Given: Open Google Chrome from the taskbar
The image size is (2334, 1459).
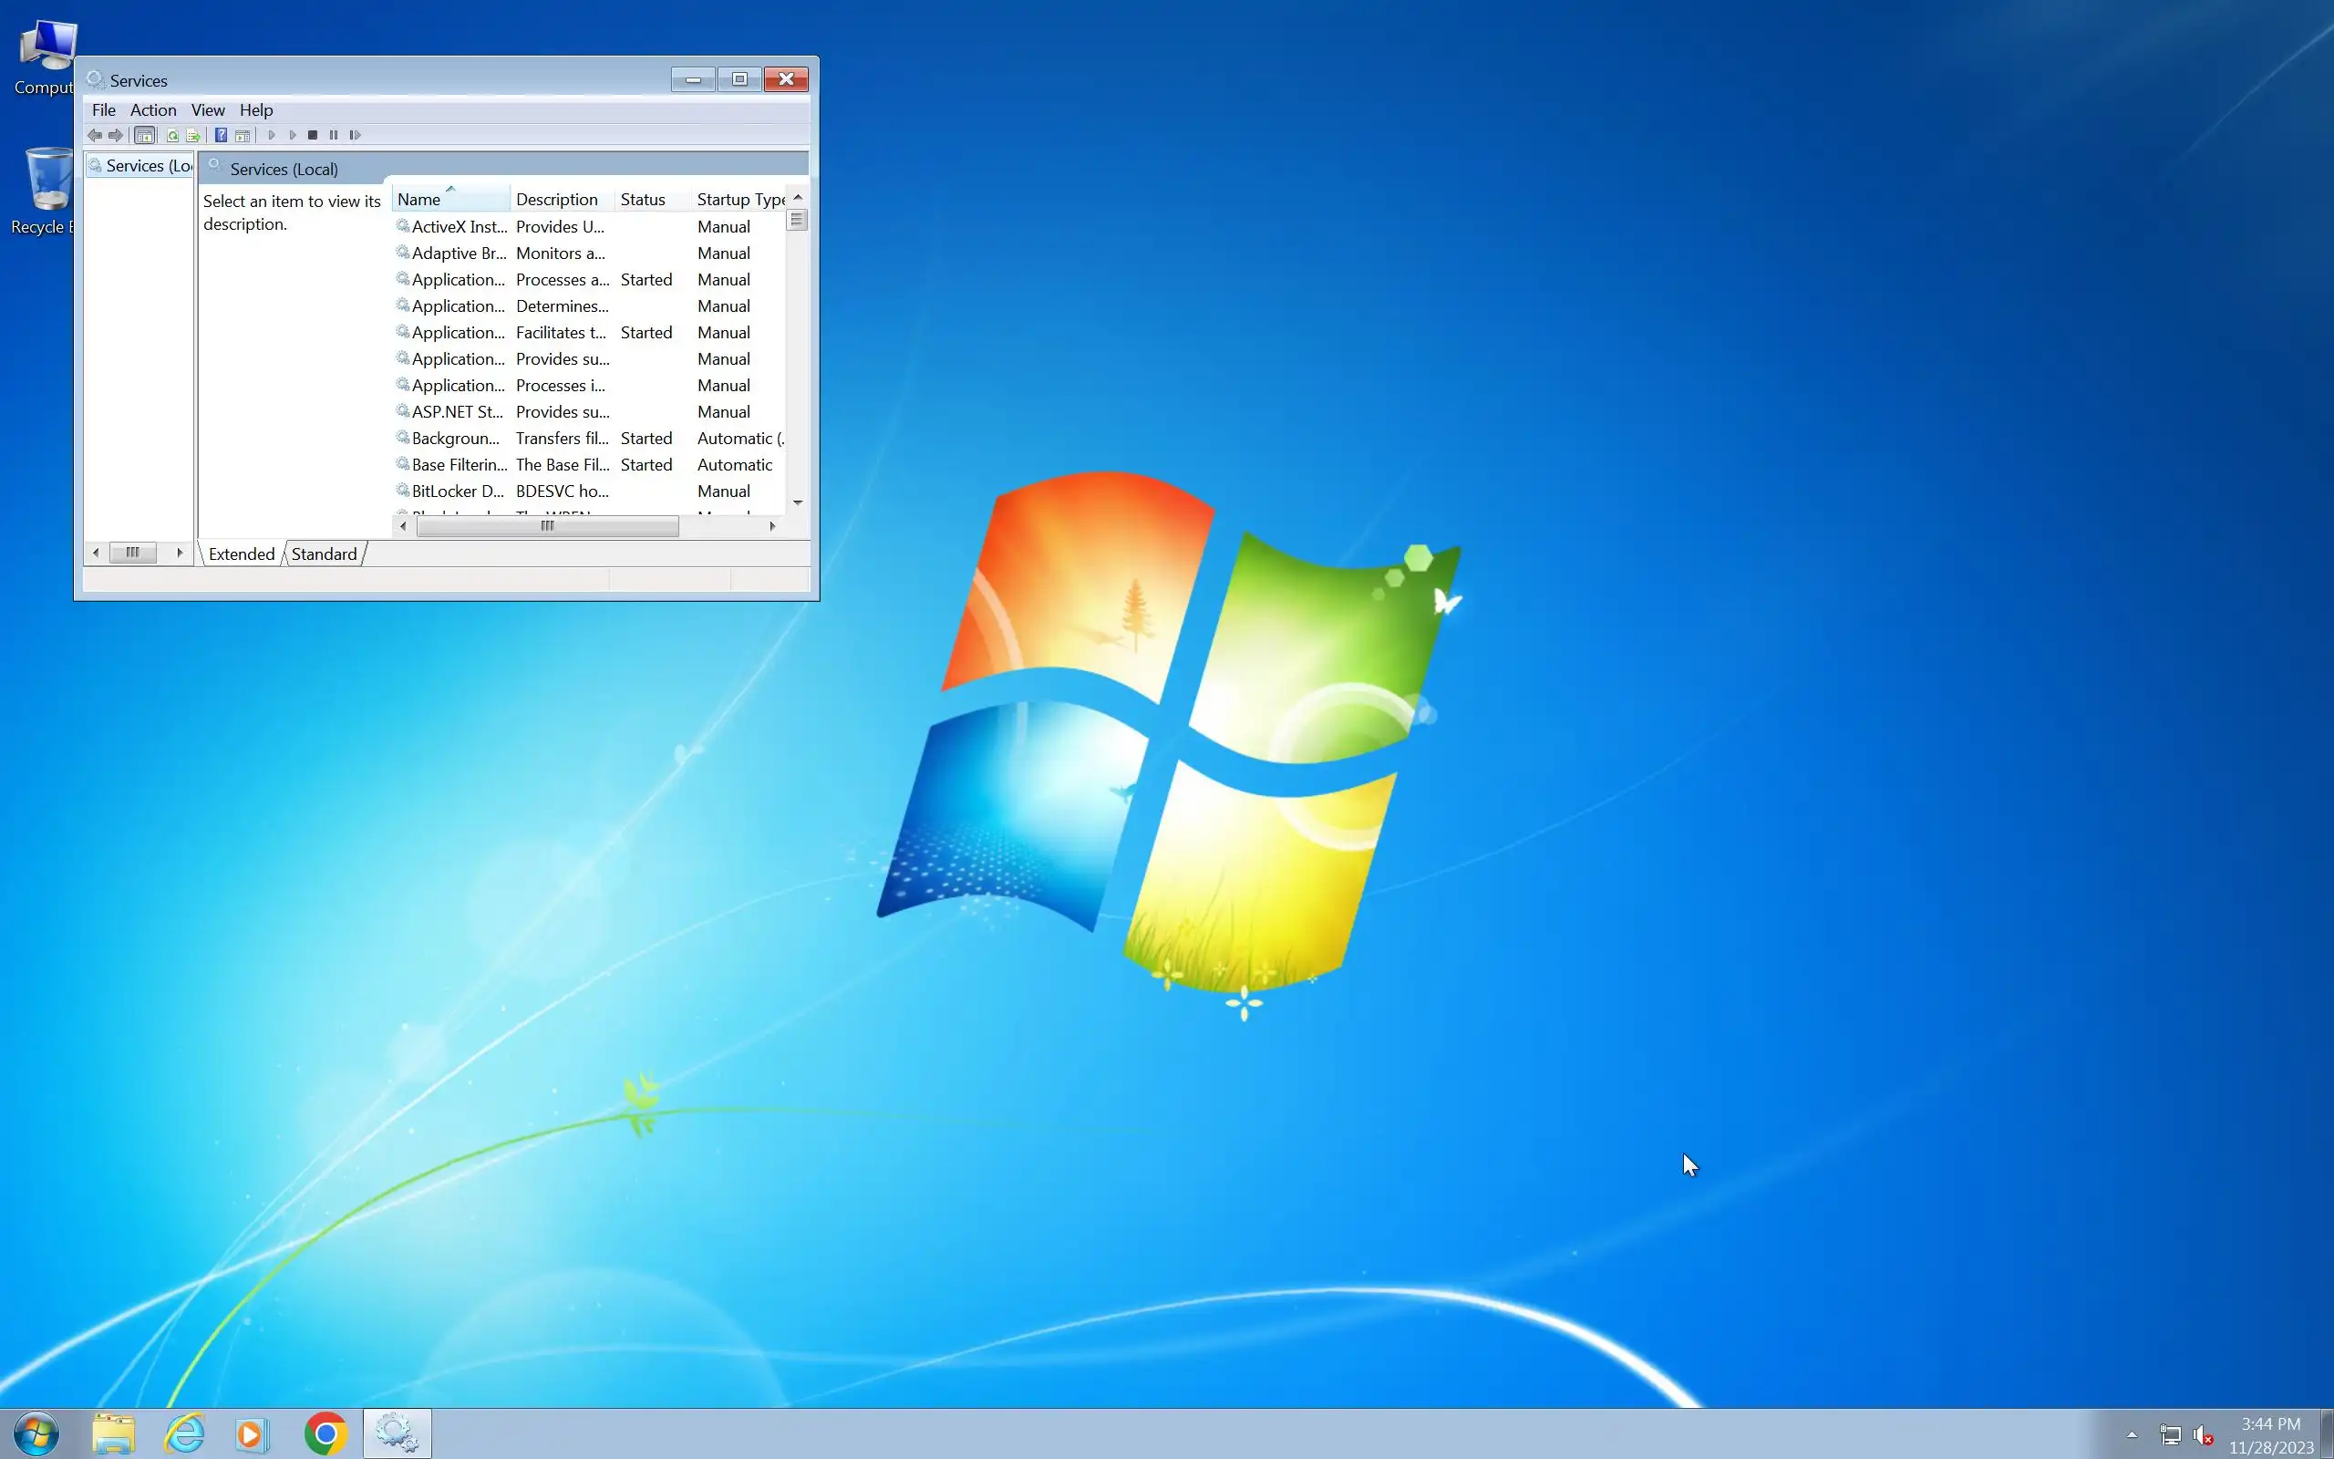Looking at the screenshot, I should [326, 1433].
